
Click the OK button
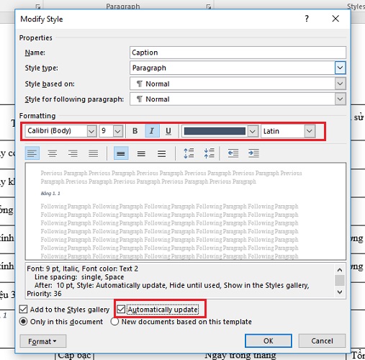tap(269, 341)
